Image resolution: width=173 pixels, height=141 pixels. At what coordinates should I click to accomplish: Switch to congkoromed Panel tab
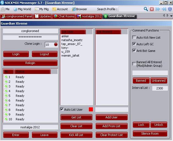point(17,16)
